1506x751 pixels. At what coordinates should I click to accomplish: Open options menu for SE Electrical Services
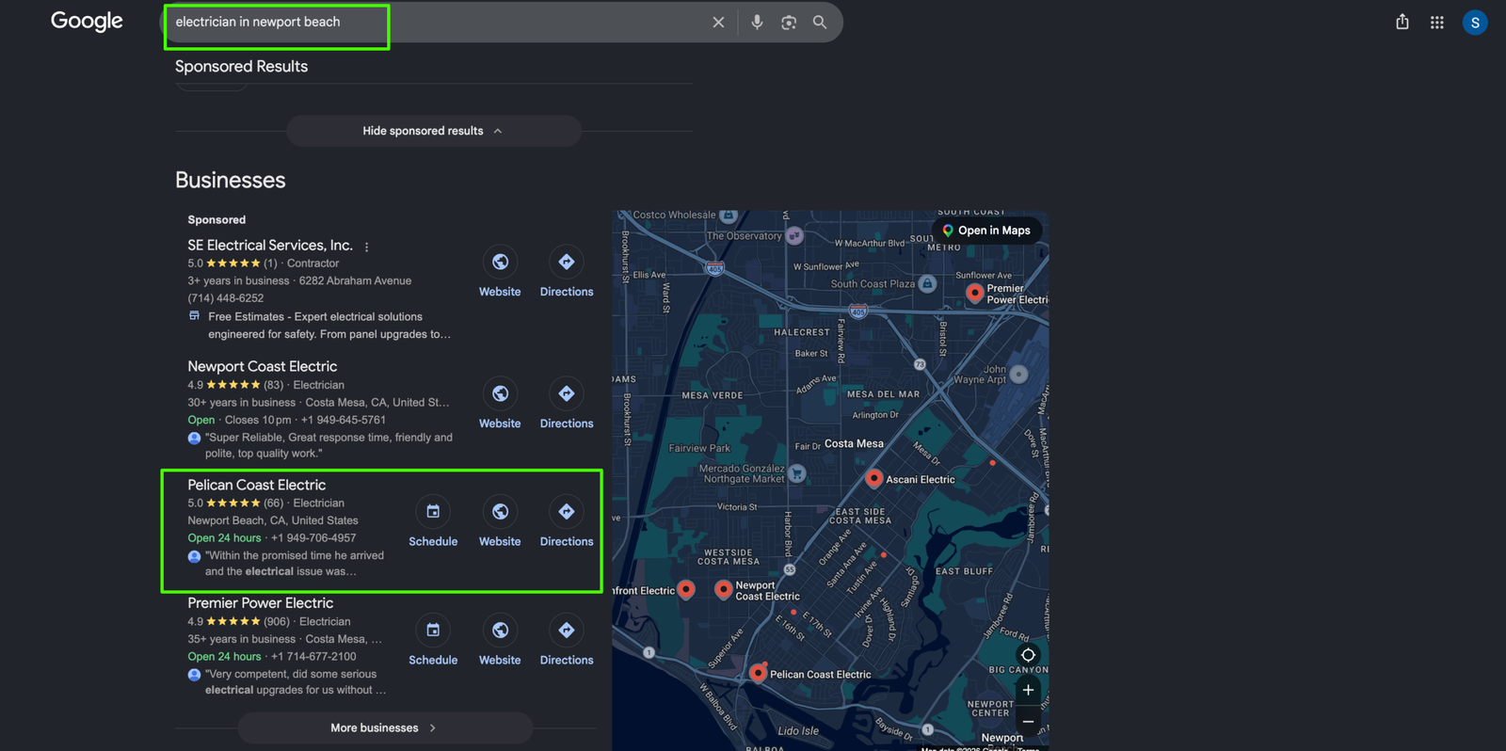click(367, 247)
